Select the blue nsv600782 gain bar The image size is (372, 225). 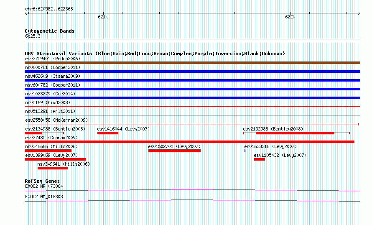pos(192,89)
